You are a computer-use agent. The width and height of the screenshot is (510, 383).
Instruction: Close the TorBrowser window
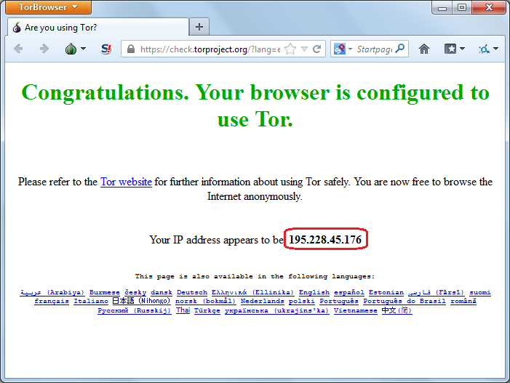click(x=489, y=7)
